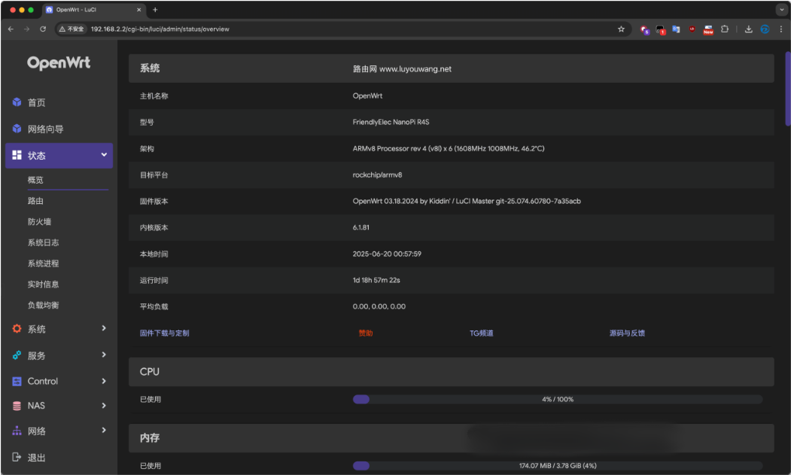Click the 内存 memory usage progress bar
Viewport: 791px width, 475px height.
coord(558,465)
